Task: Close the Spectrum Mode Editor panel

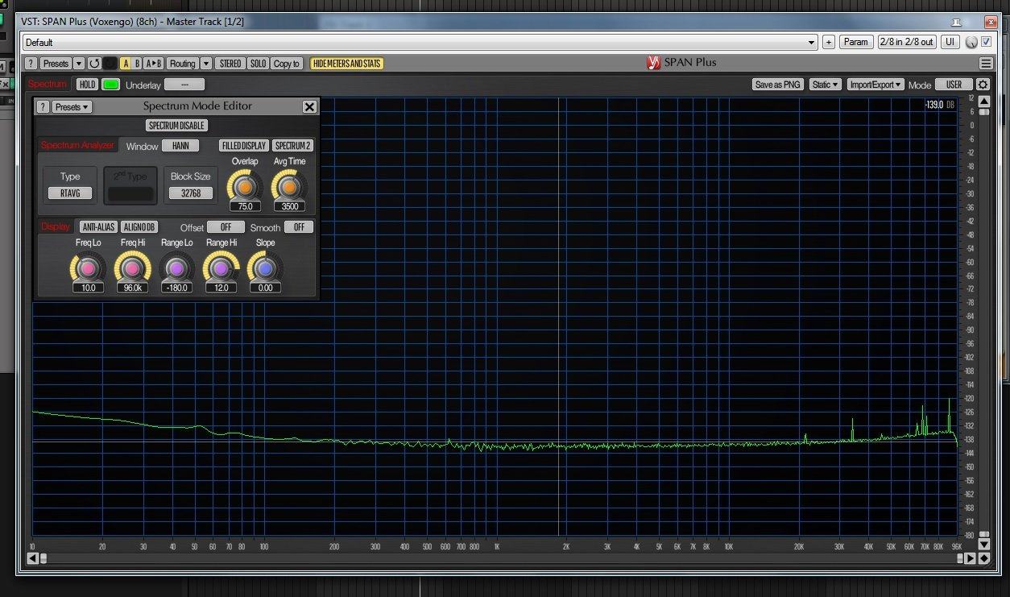Action: [x=309, y=106]
